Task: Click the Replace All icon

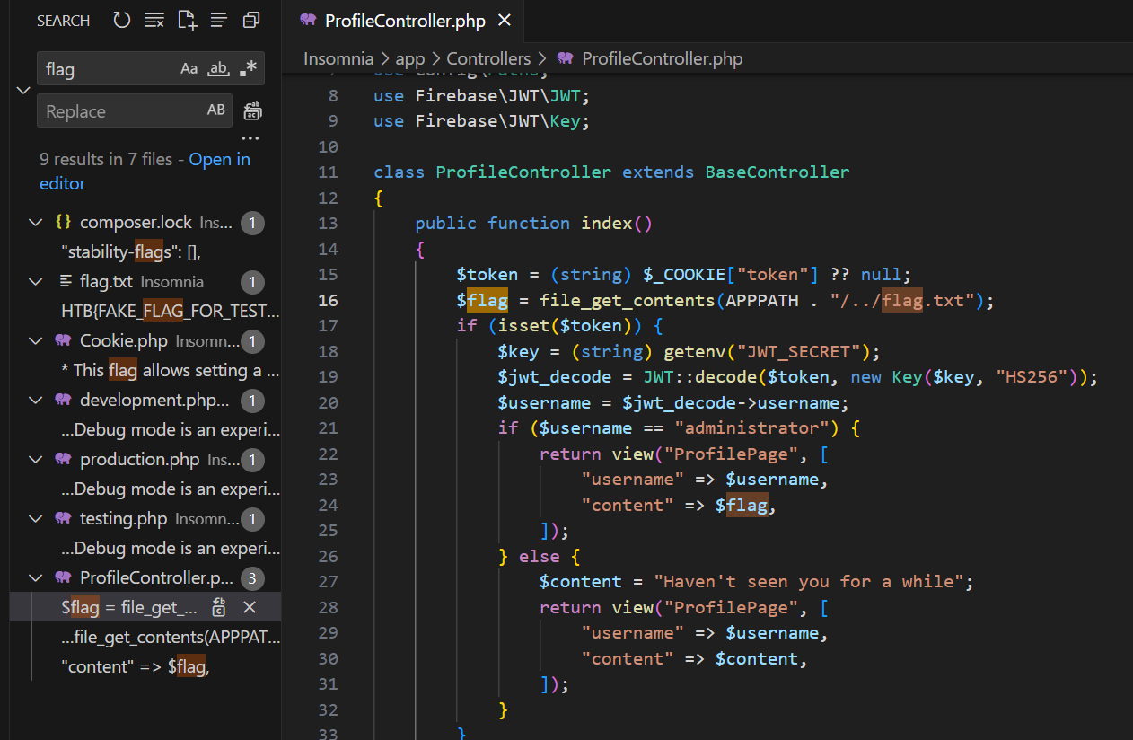Action: click(x=252, y=111)
